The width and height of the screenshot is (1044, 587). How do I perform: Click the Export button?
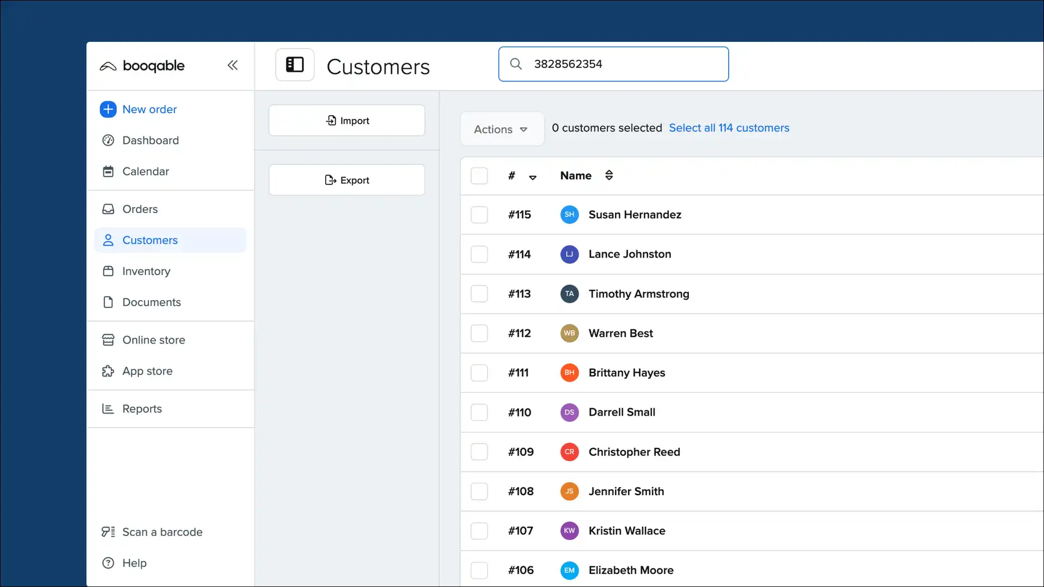coord(346,179)
